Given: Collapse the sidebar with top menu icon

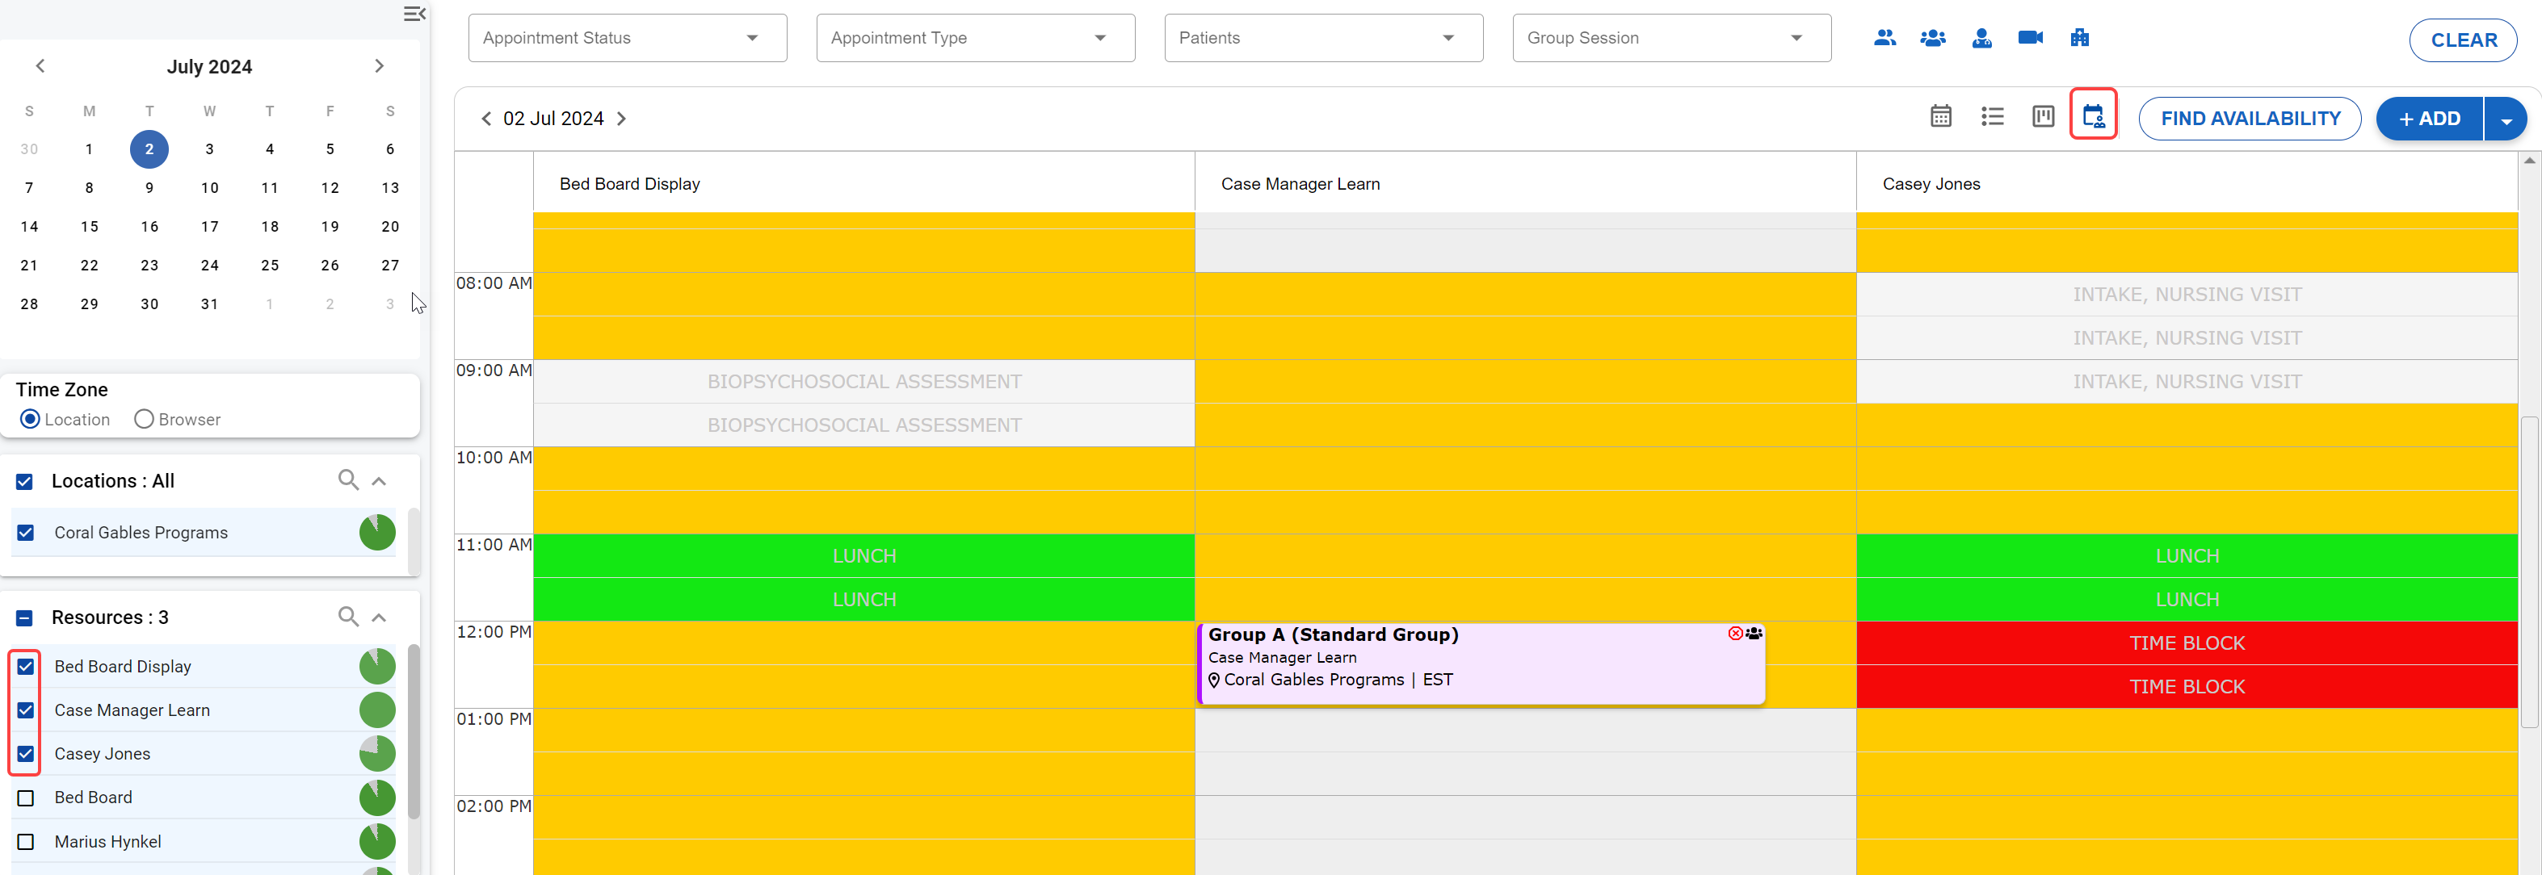Looking at the screenshot, I should (x=414, y=14).
